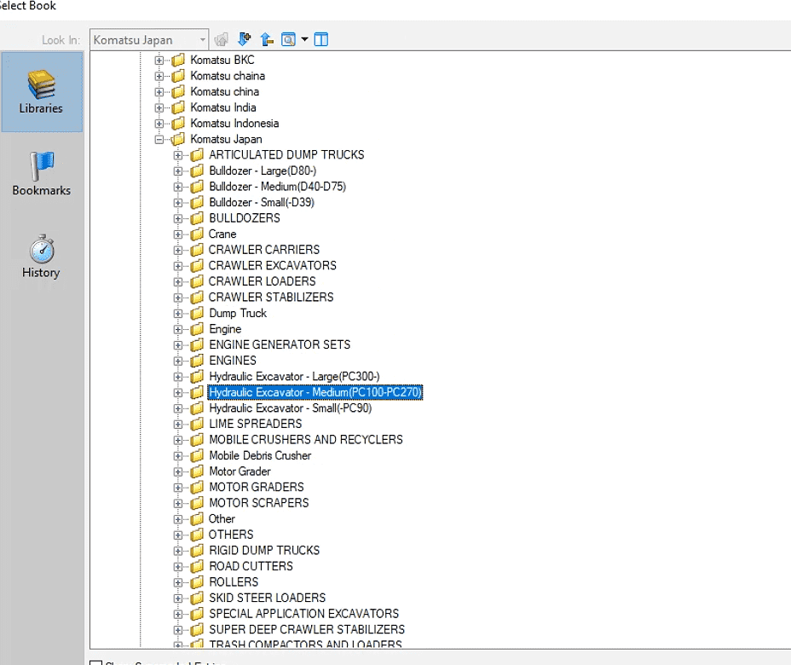Expand the Engine node
This screenshot has height=665, width=791.
pyautogui.click(x=178, y=329)
